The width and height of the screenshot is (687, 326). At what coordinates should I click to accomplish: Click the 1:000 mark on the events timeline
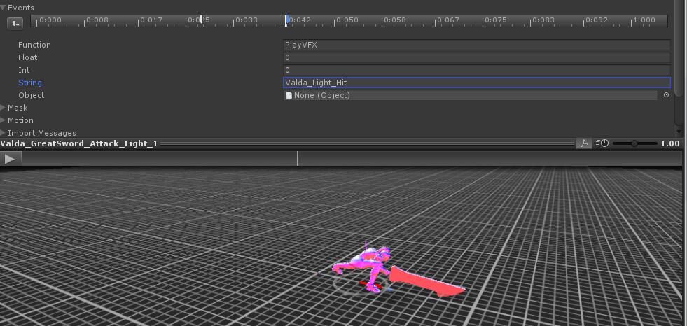point(644,20)
